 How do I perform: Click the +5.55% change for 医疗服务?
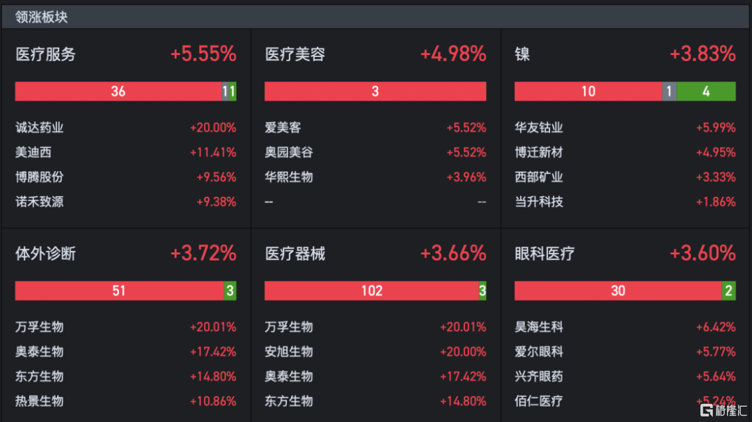(x=203, y=54)
